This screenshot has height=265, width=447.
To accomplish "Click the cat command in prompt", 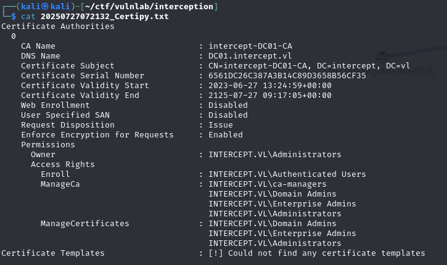I will click(28, 16).
